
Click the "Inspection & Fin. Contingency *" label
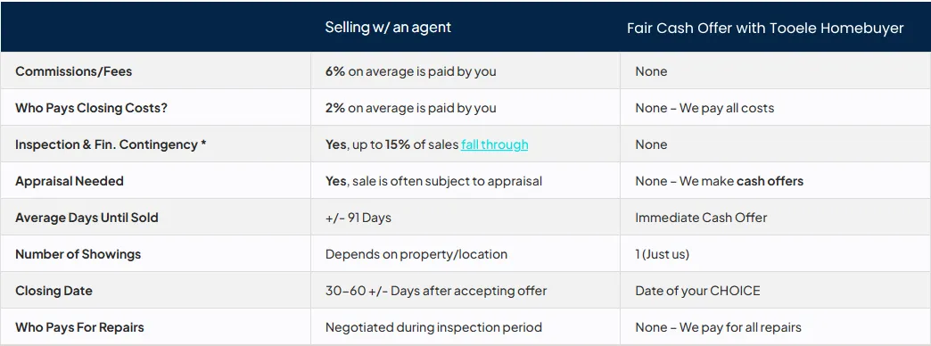(111, 144)
